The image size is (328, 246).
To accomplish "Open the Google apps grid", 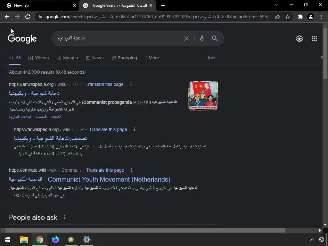I will (314, 39).
